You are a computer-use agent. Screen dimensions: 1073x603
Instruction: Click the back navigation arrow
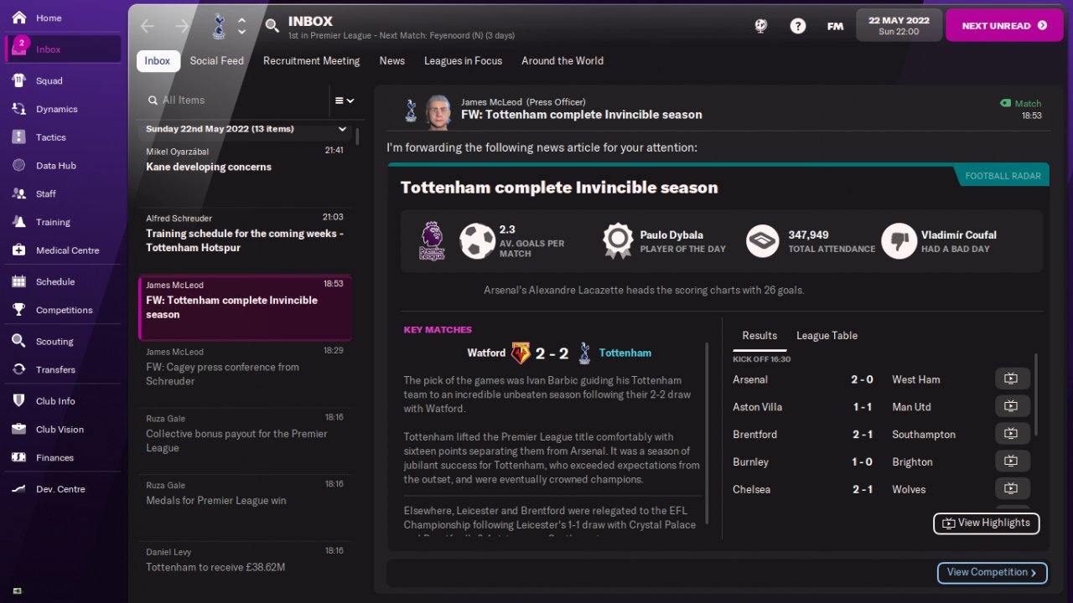148,26
